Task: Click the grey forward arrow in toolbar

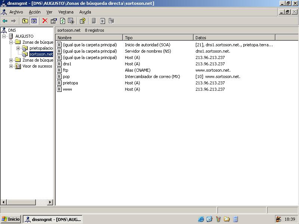Action: tap(13, 21)
